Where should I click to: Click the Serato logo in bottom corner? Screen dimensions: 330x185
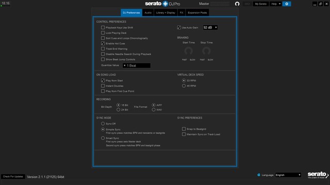(318, 175)
